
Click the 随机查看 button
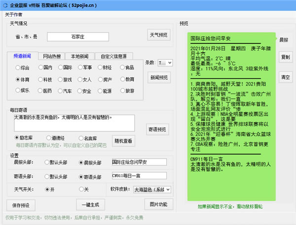pos(123,141)
